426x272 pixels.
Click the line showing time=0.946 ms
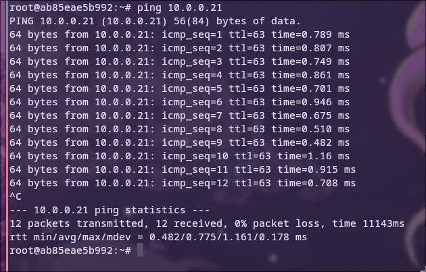click(x=180, y=102)
